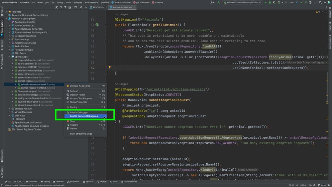This screenshot has width=332, height=187.
Task: Open editor tabs more-options menu (three dots)
Action: coord(326,7)
